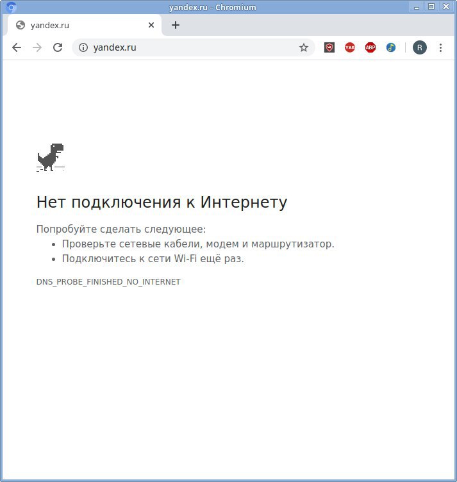Bookmark this page with the star icon
The width and height of the screenshot is (457, 482).
[x=304, y=47]
